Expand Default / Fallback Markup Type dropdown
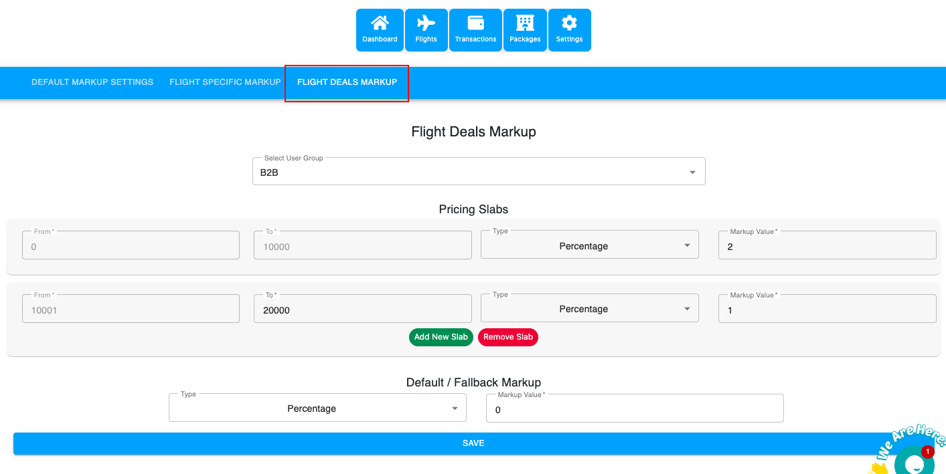 [317, 408]
